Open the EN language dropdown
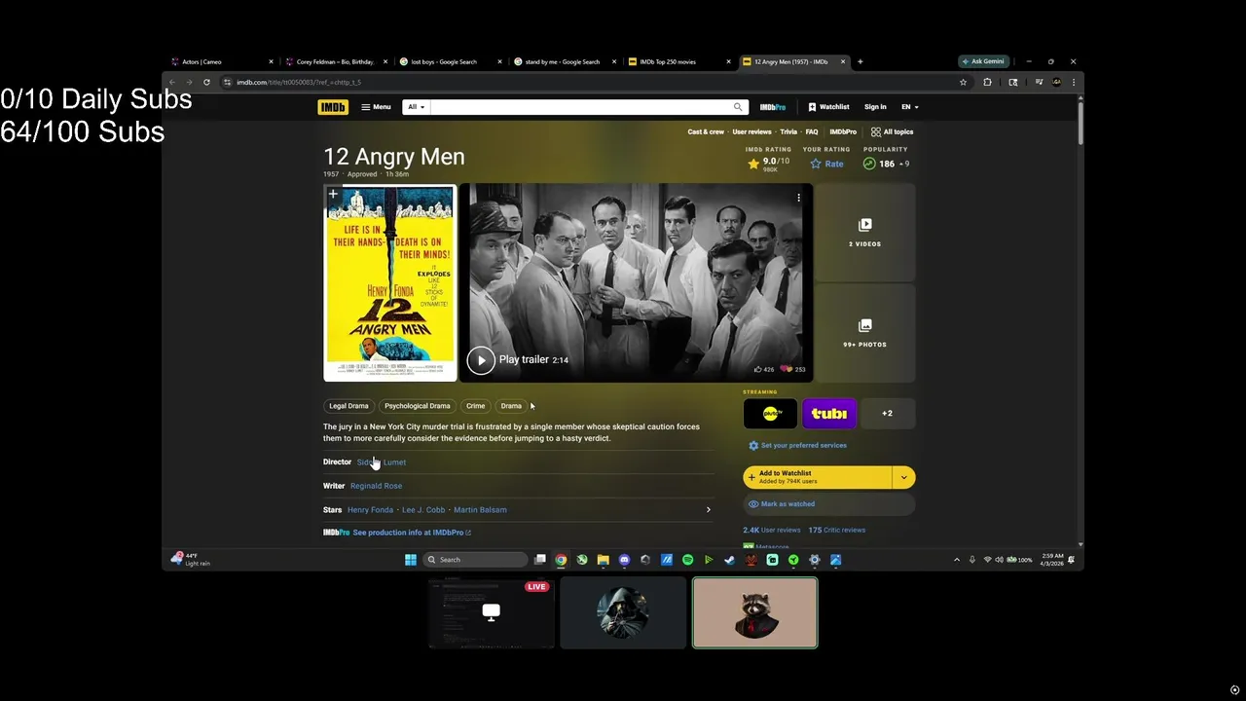1246x701 pixels. click(909, 107)
